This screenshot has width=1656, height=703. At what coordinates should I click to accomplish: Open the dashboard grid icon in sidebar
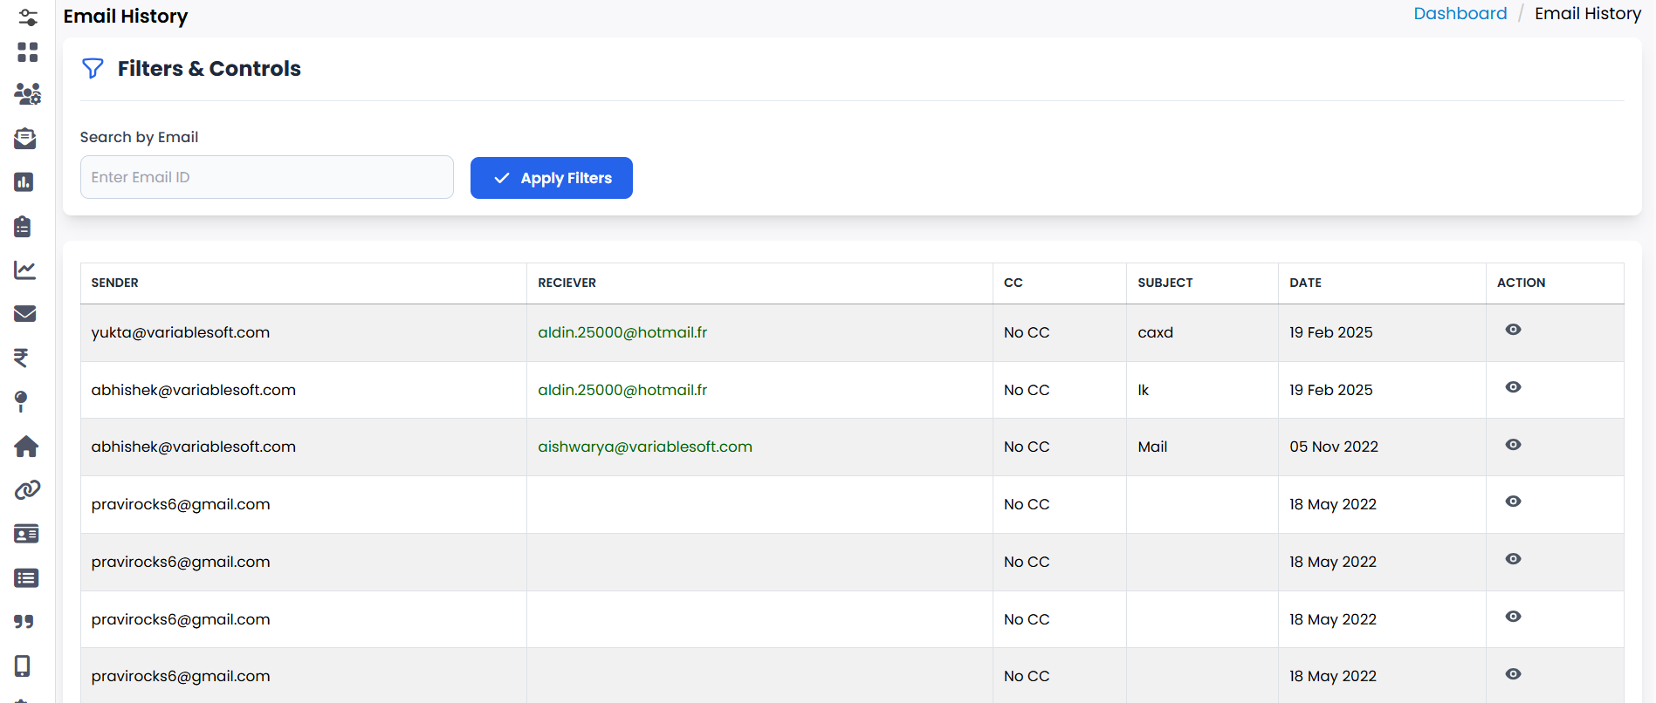click(x=28, y=52)
